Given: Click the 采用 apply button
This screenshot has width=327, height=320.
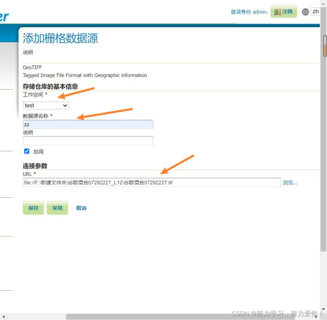Looking at the screenshot, I should [57, 208].
